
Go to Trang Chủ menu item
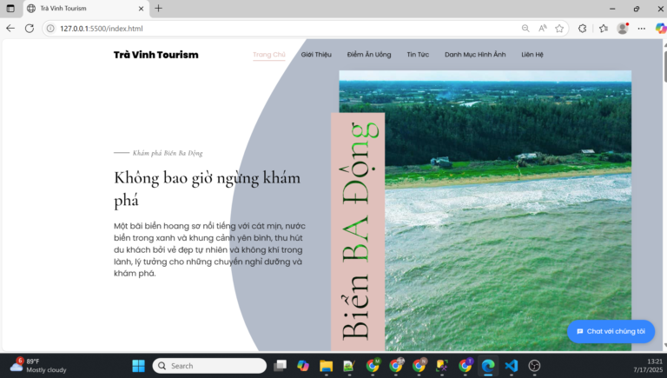269,55
